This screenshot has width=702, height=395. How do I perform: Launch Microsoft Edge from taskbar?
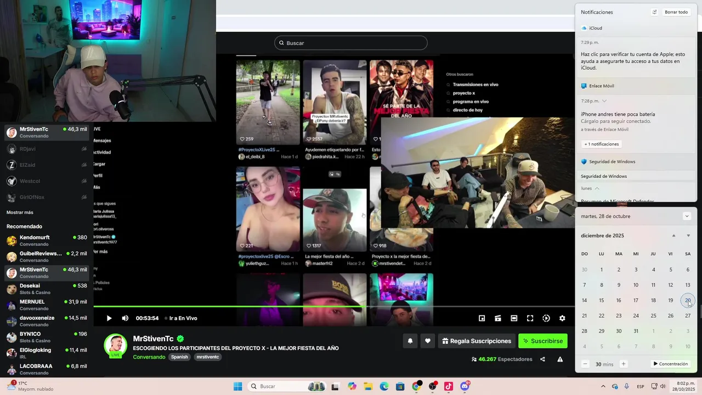pos(384,386)
